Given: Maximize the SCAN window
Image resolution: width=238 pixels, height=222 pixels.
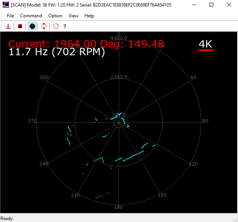Looking at the screenshot, I should [211, 5].
